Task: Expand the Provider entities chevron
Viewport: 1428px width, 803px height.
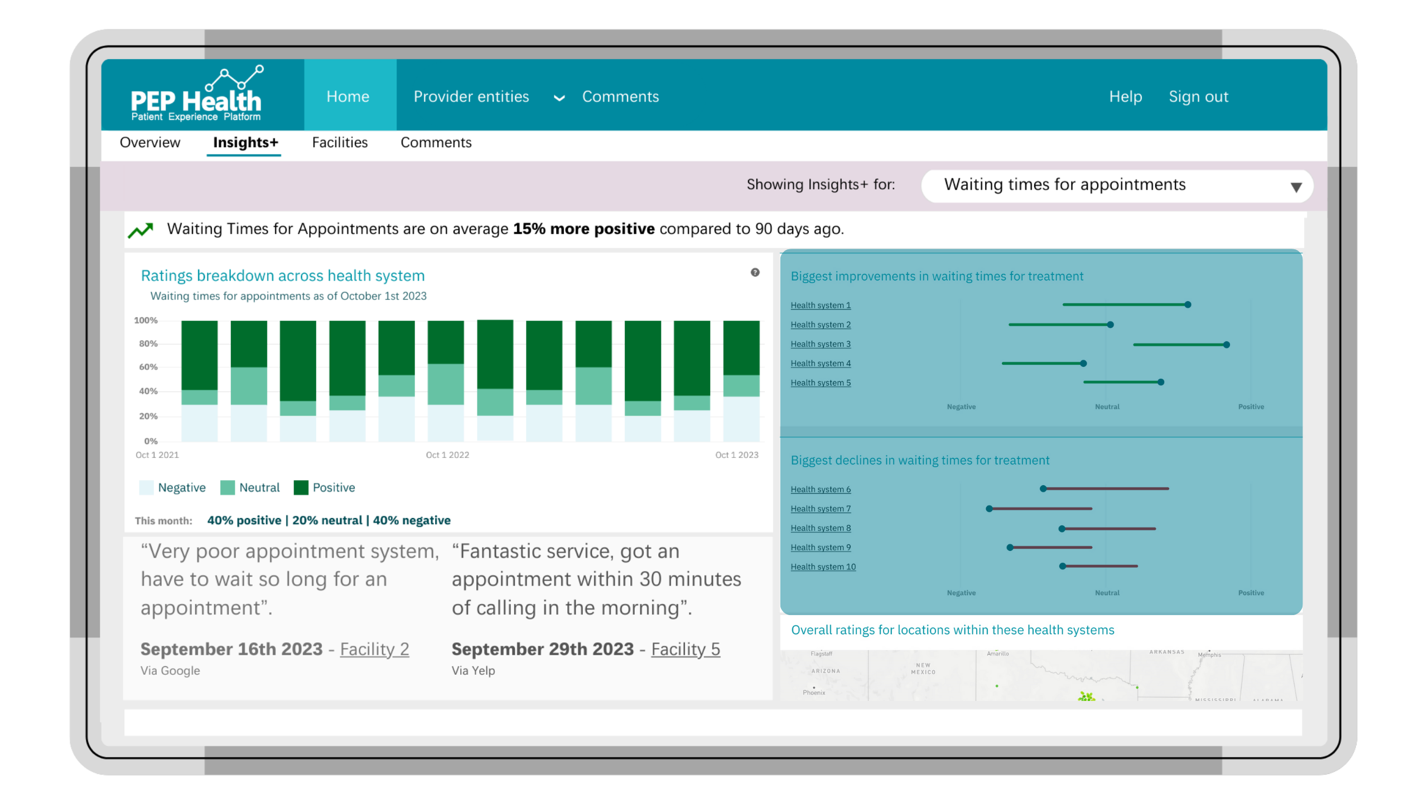Action: pyautogui.click(x=558, y=98)
